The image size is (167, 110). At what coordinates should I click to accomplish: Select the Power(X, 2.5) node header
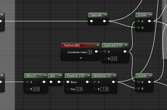tap(76, 76)
